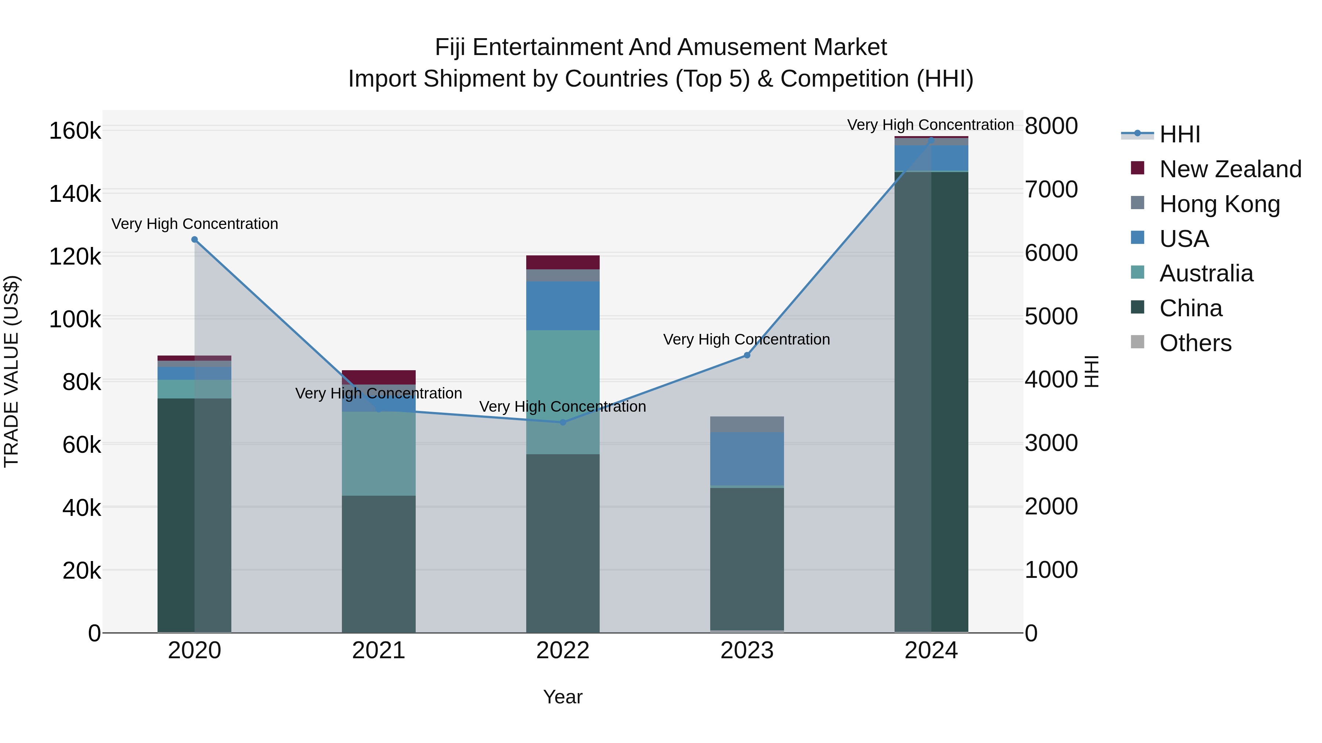The height and width of the screenshot is (743, 1322).
Task: Click 160k tick on left axis
Action: pos(75,131)
